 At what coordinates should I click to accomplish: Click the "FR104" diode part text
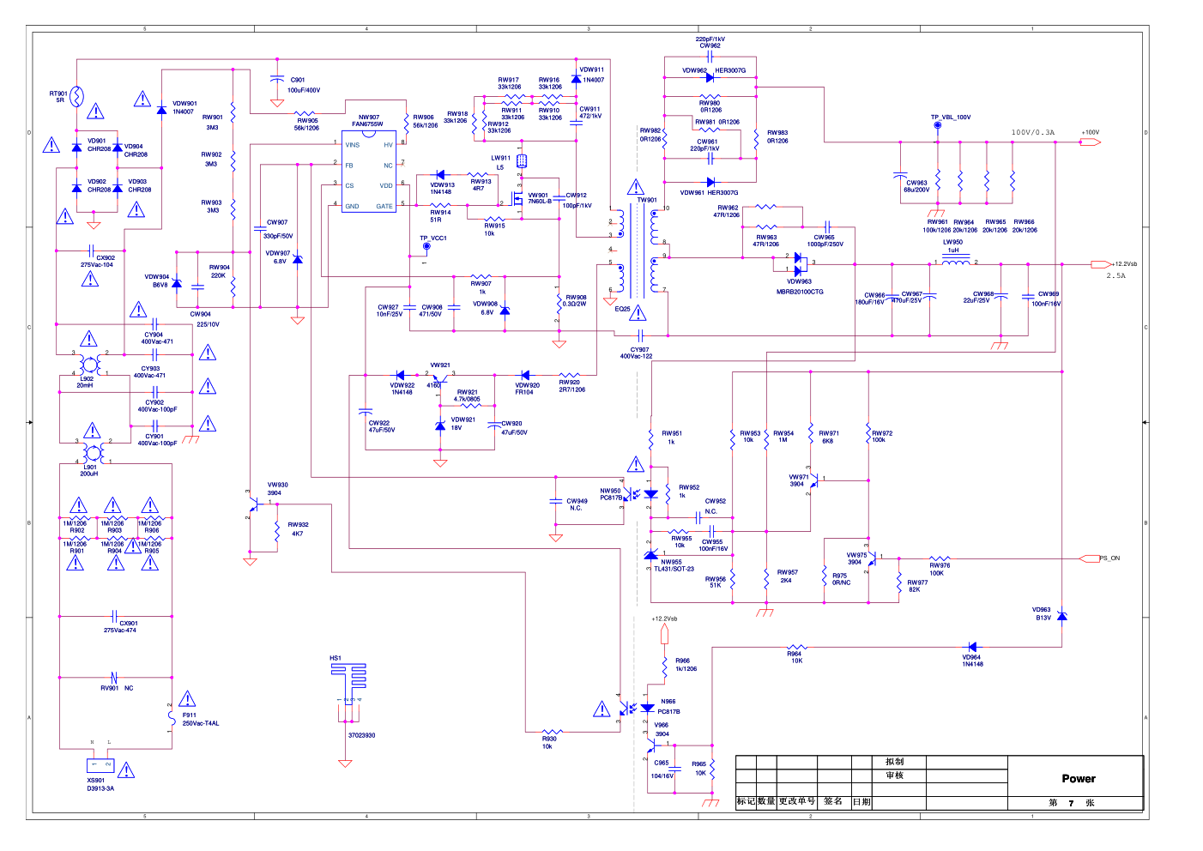click(524, 392)
